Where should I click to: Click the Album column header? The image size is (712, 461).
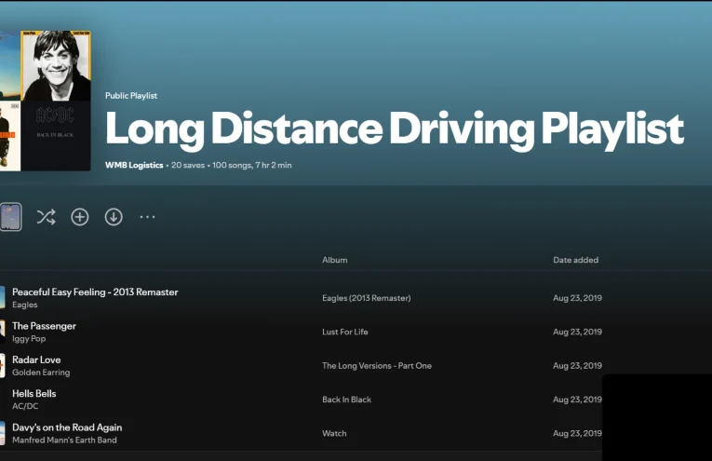pos(334,260)
